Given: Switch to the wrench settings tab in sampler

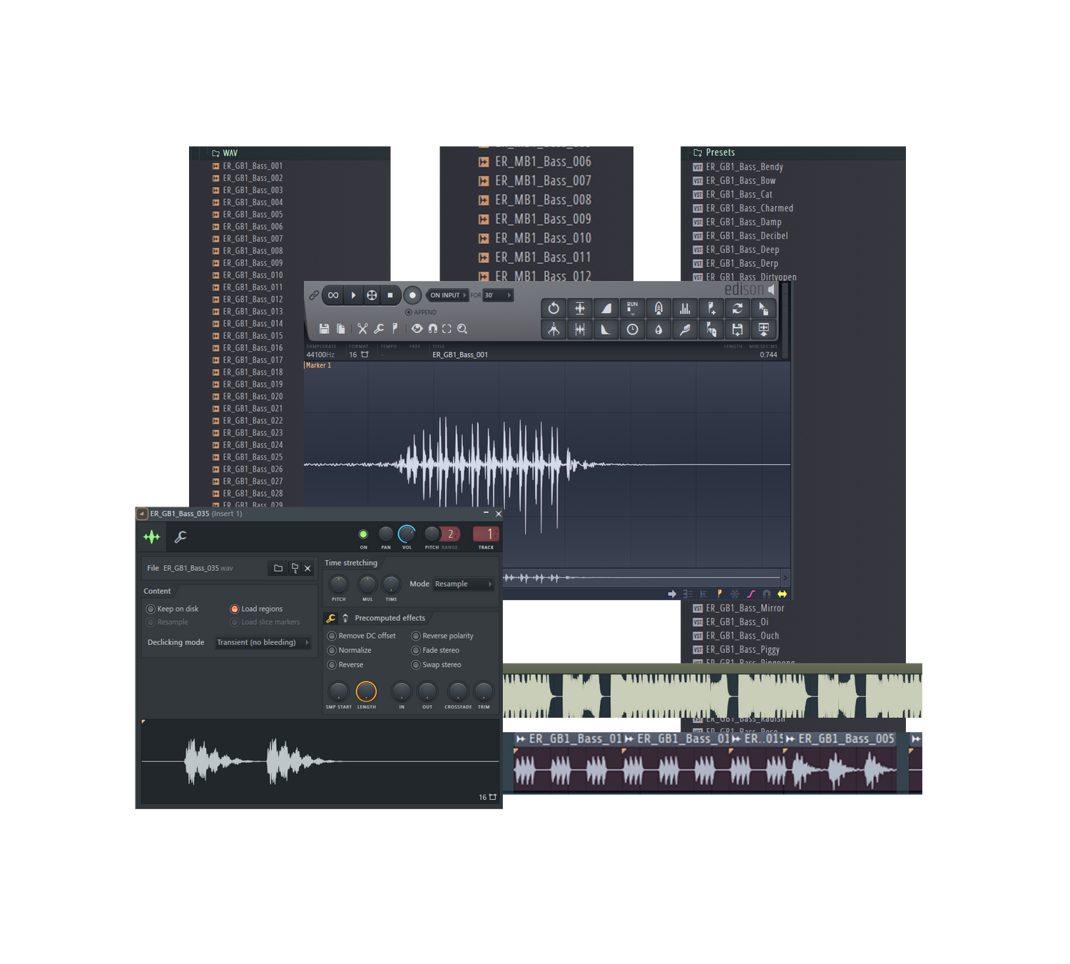Looking at the screenshot, I should (180, 537).
